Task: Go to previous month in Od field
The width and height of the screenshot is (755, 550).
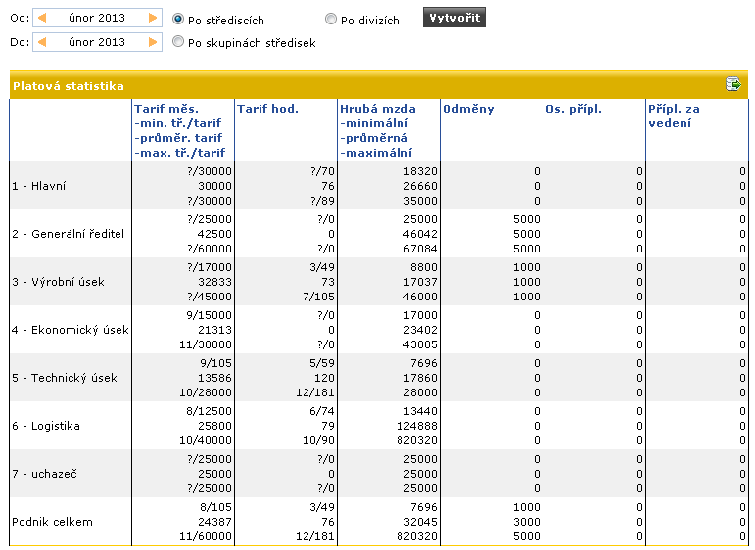Action: [x=42, y=18]
